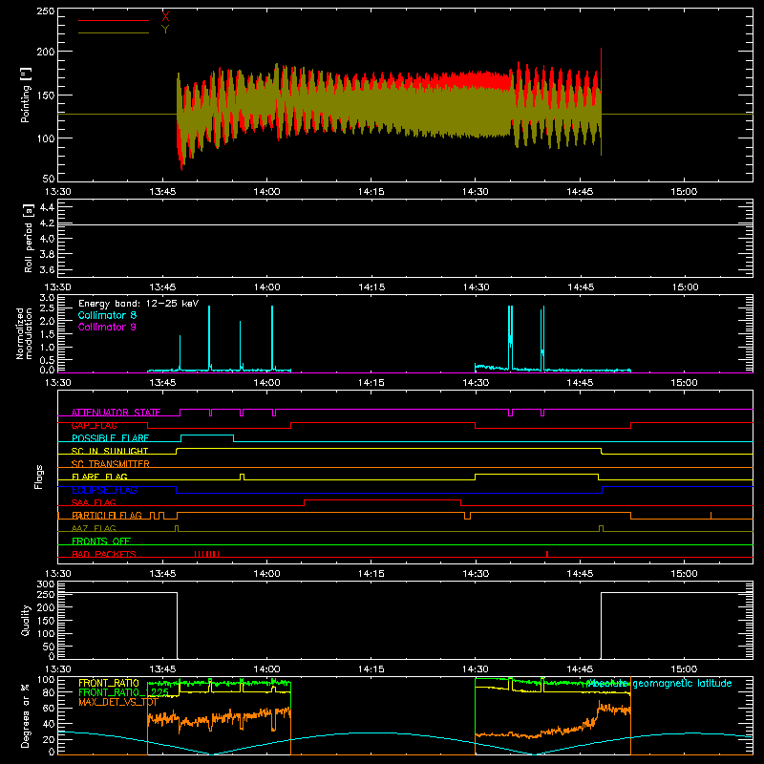The image size is (764, 764).
Task: Click the 'SAA_FLAG' flag label
Action: (94, 502)
